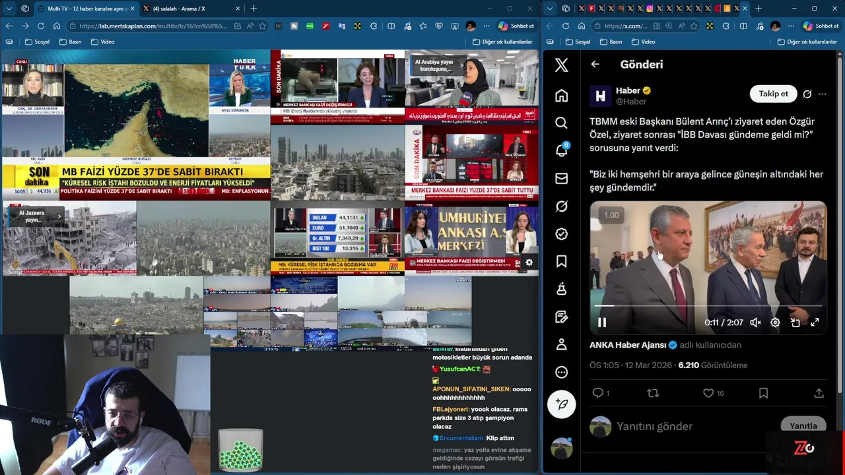The width and height of the screenshot is (845, 475).
Task: Click the 1.00 playback speed badge
Action: point(611,215)
